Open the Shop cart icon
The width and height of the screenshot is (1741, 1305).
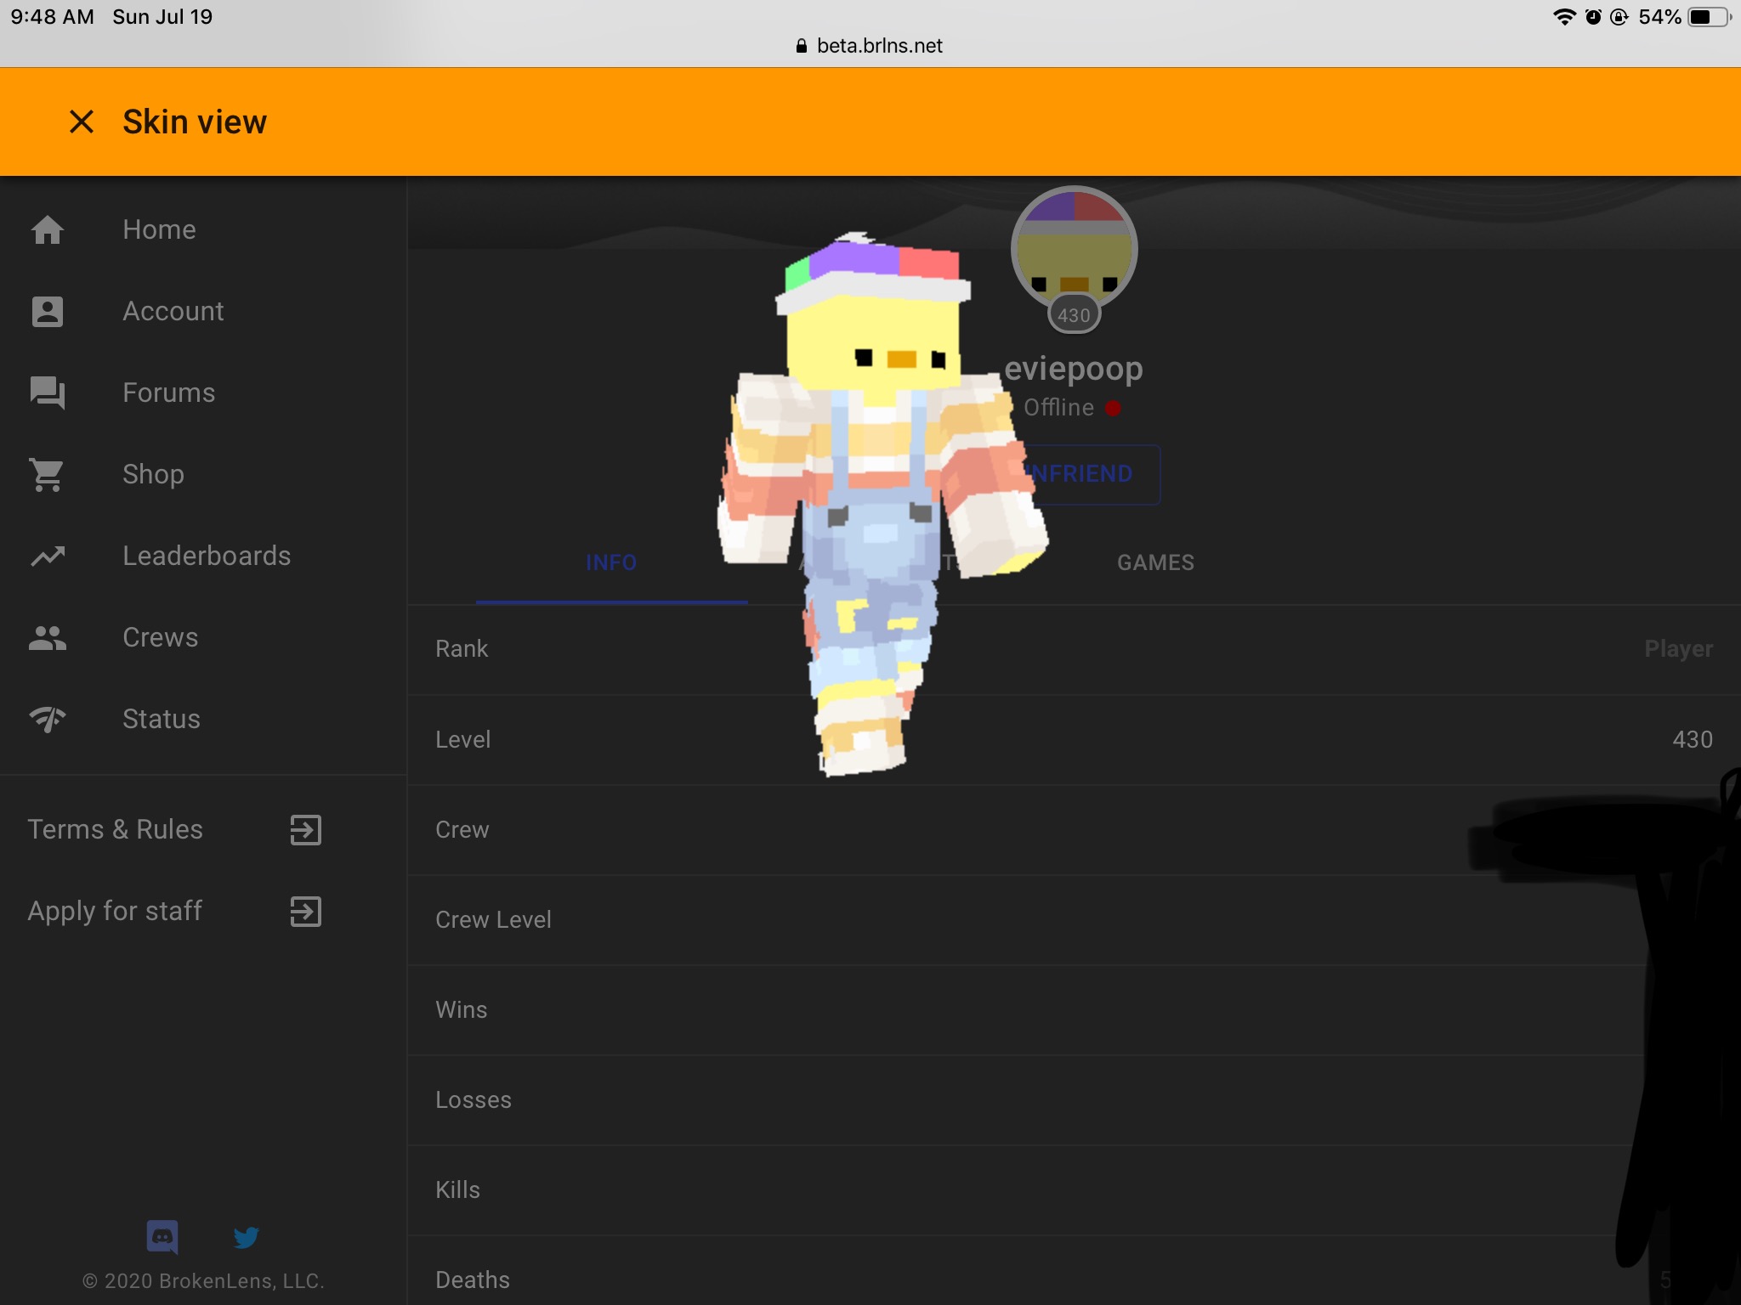(x=48, y=474)
